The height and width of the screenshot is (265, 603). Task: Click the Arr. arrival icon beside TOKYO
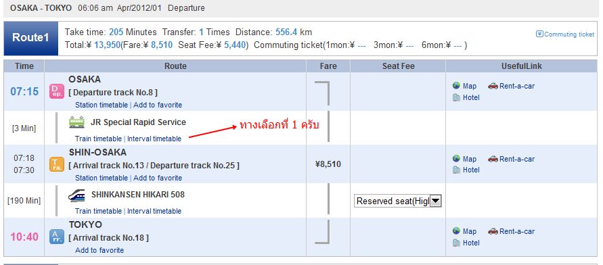(x=57, y=237)
